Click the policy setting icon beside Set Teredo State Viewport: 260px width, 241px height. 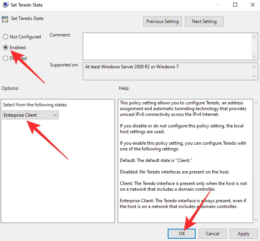coord(5,19)
